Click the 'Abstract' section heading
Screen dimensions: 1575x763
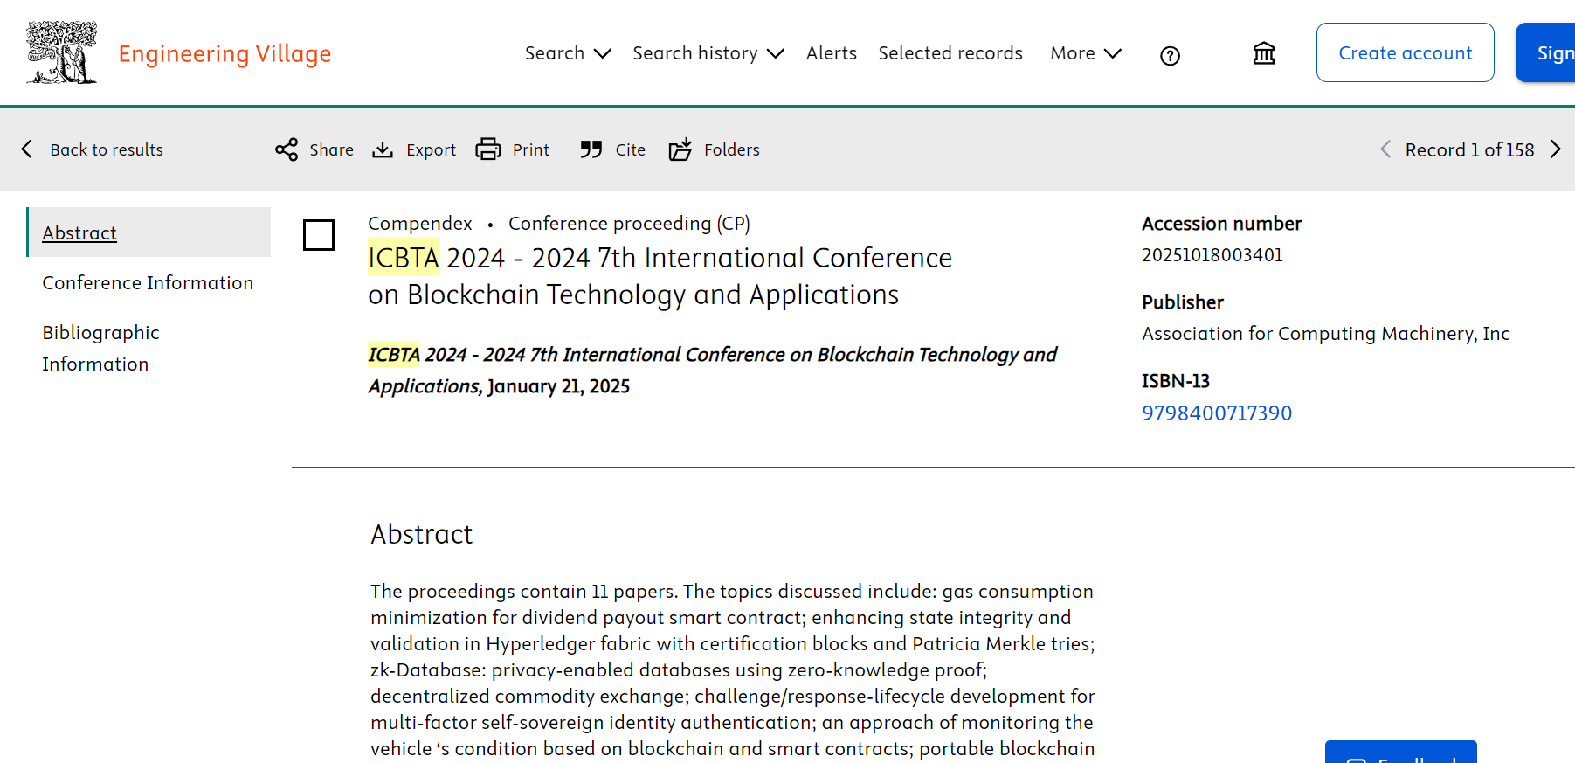tap(422, 534)
